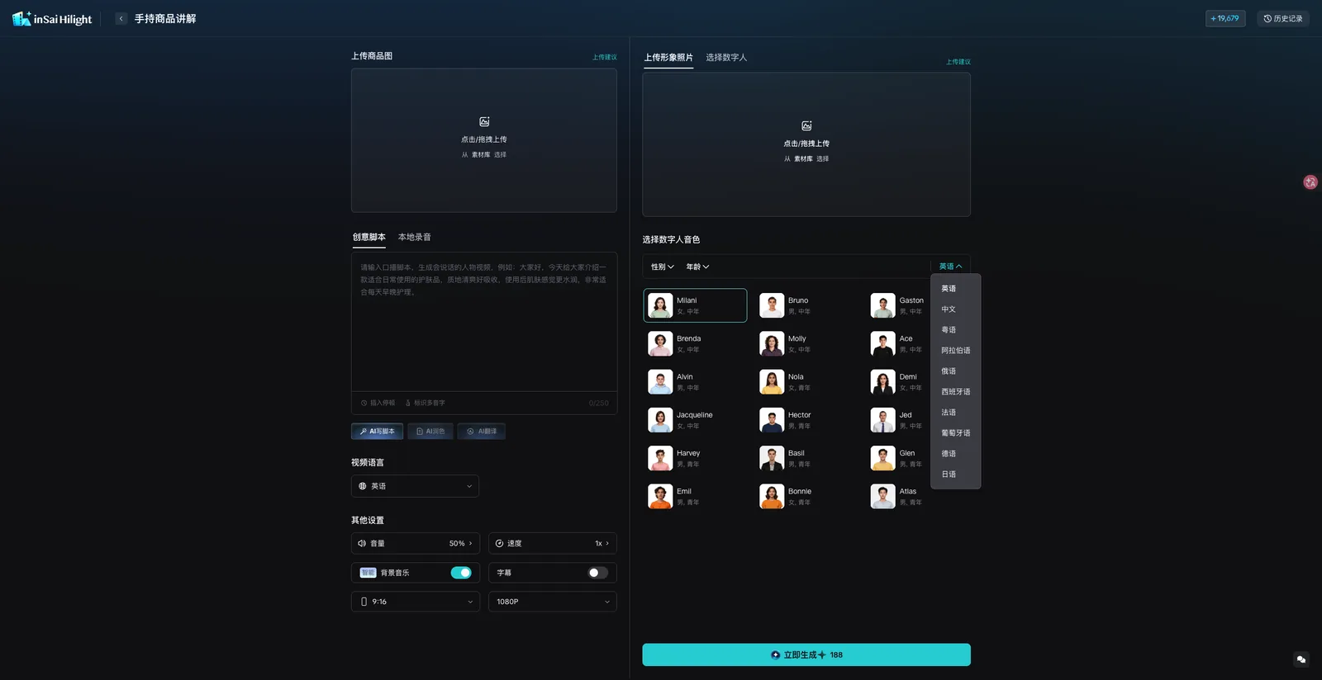Choose 日语 from language list
This screenshot has width=1322, height=680.
click(x=955, y=475)
